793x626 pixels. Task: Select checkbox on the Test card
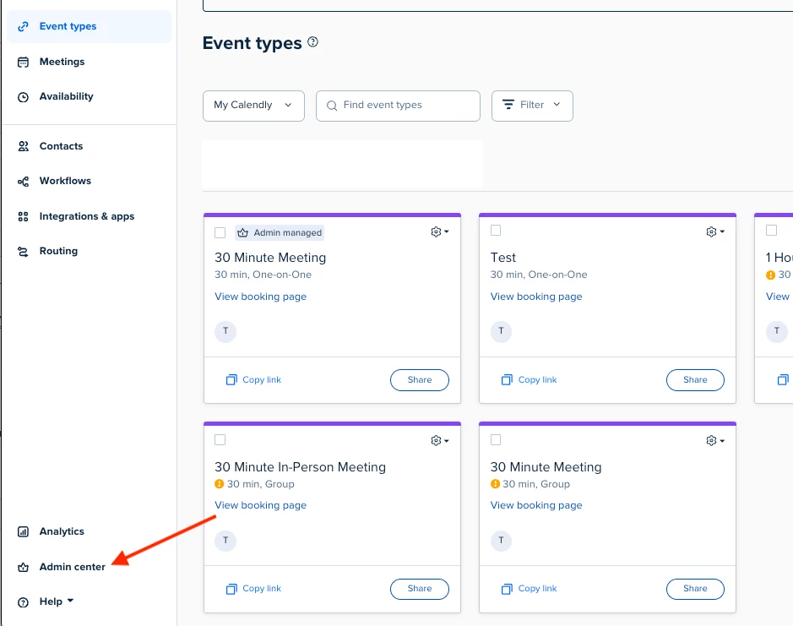[496, 231]
